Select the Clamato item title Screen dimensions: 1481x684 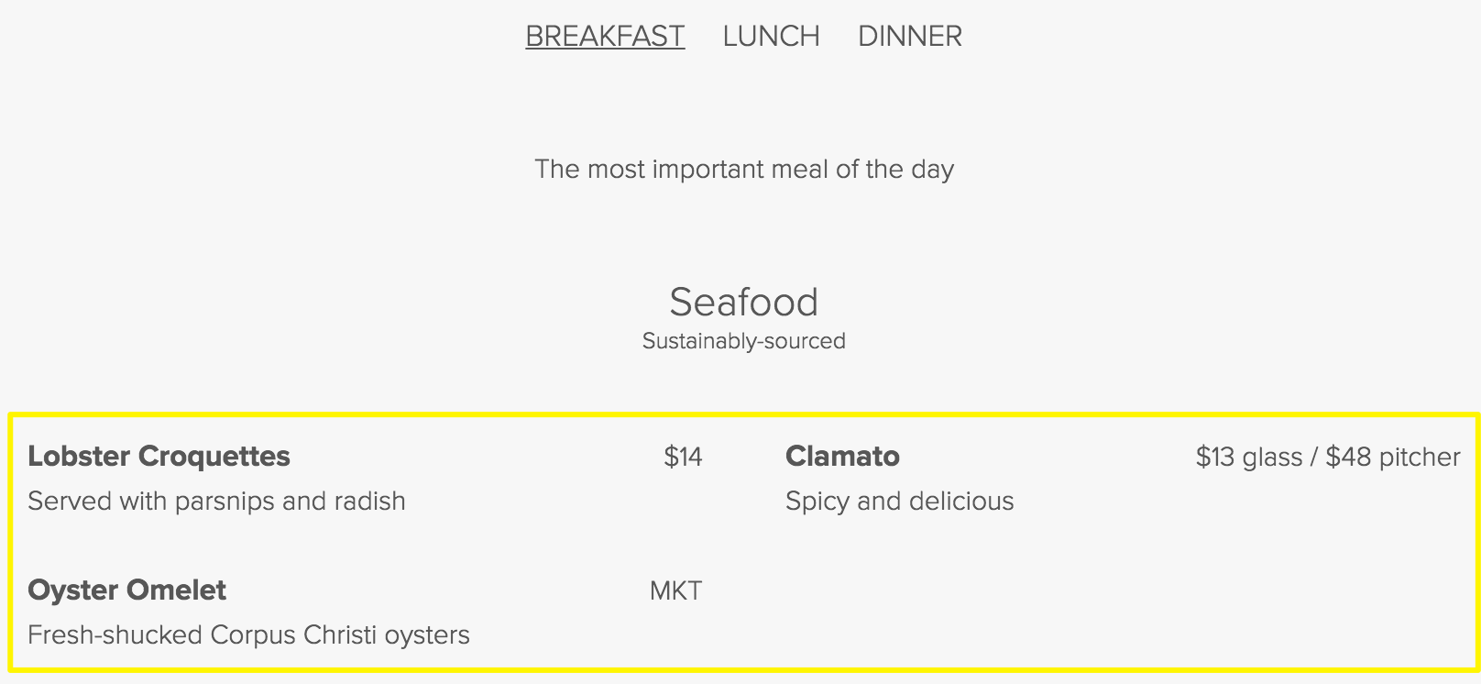point(842,456)
